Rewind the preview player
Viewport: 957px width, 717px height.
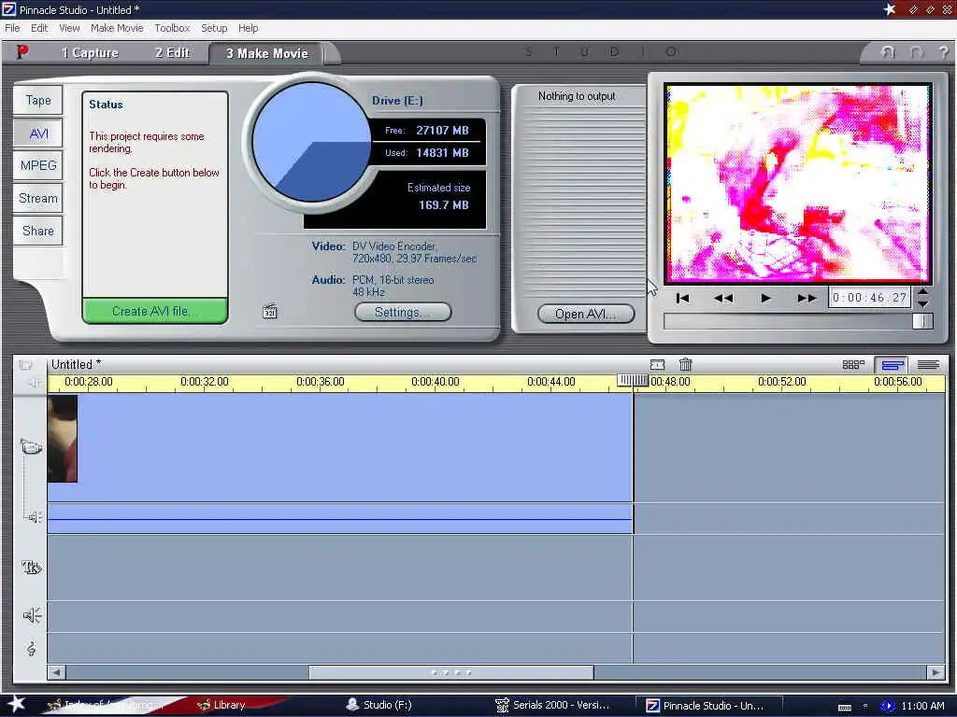click(723, 298)
